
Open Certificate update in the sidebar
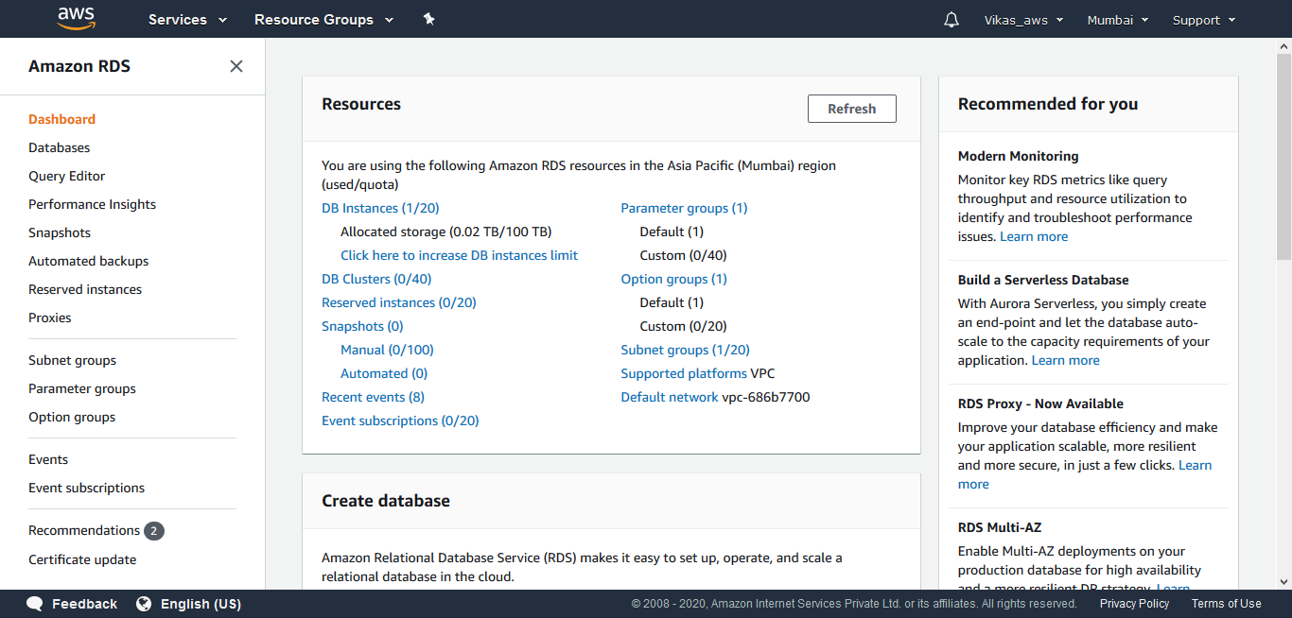click(82, 559)
